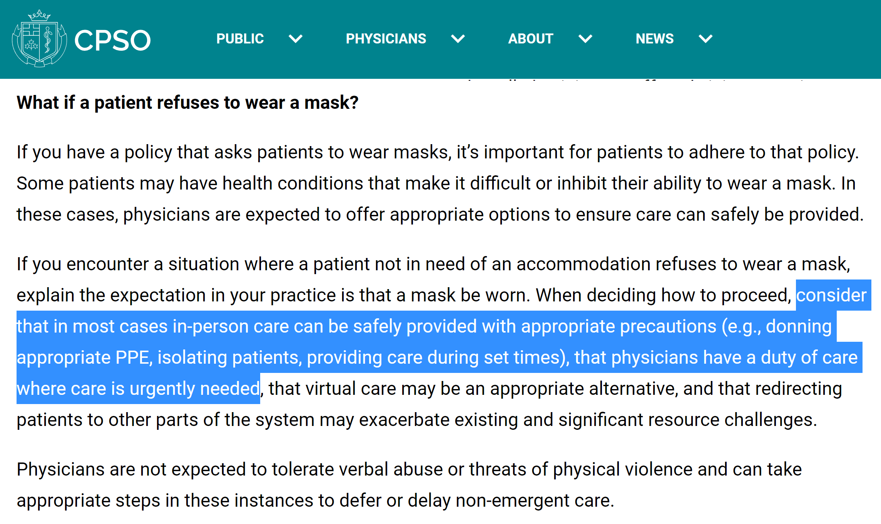Screen dimensions: 881x524
Task: Click the paragraph starting 'Physicians are not expected'
Action: click(x=409, y=485)
